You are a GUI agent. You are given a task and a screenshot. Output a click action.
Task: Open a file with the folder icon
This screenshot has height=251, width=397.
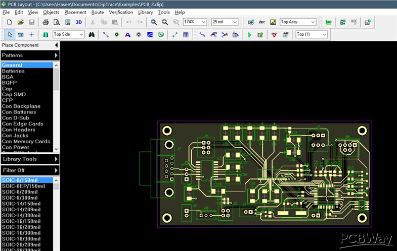tap(21, 22)
